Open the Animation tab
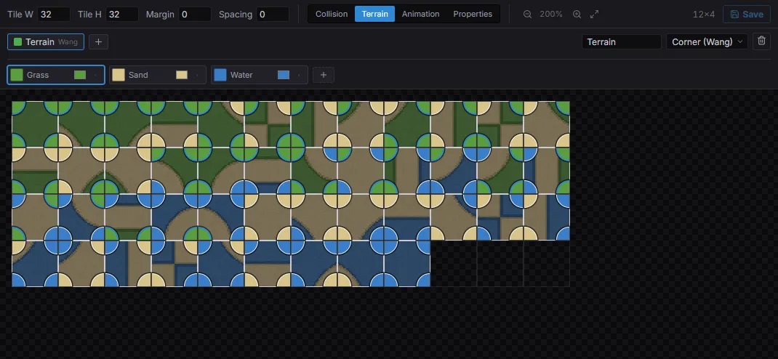Image resolution: width=778 pixels, height=359 pixels. tap(420, 14)
